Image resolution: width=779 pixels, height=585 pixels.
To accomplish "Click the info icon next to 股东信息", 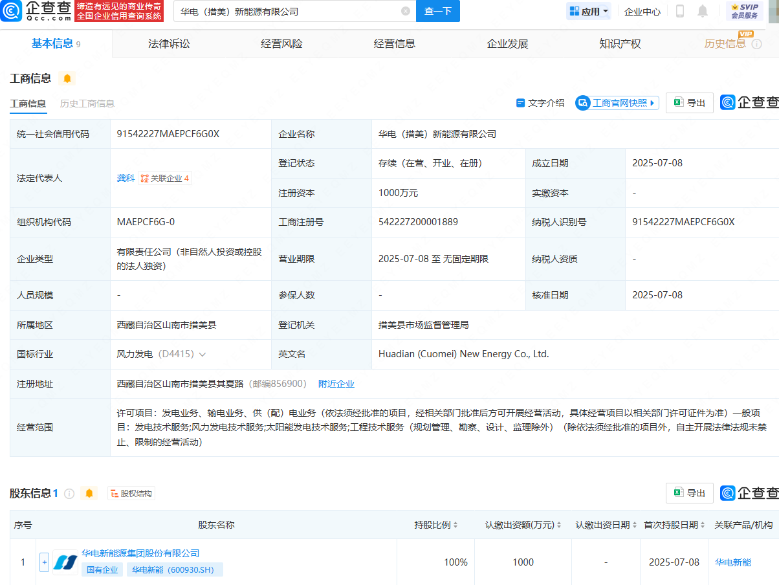I will pos(69,494).
